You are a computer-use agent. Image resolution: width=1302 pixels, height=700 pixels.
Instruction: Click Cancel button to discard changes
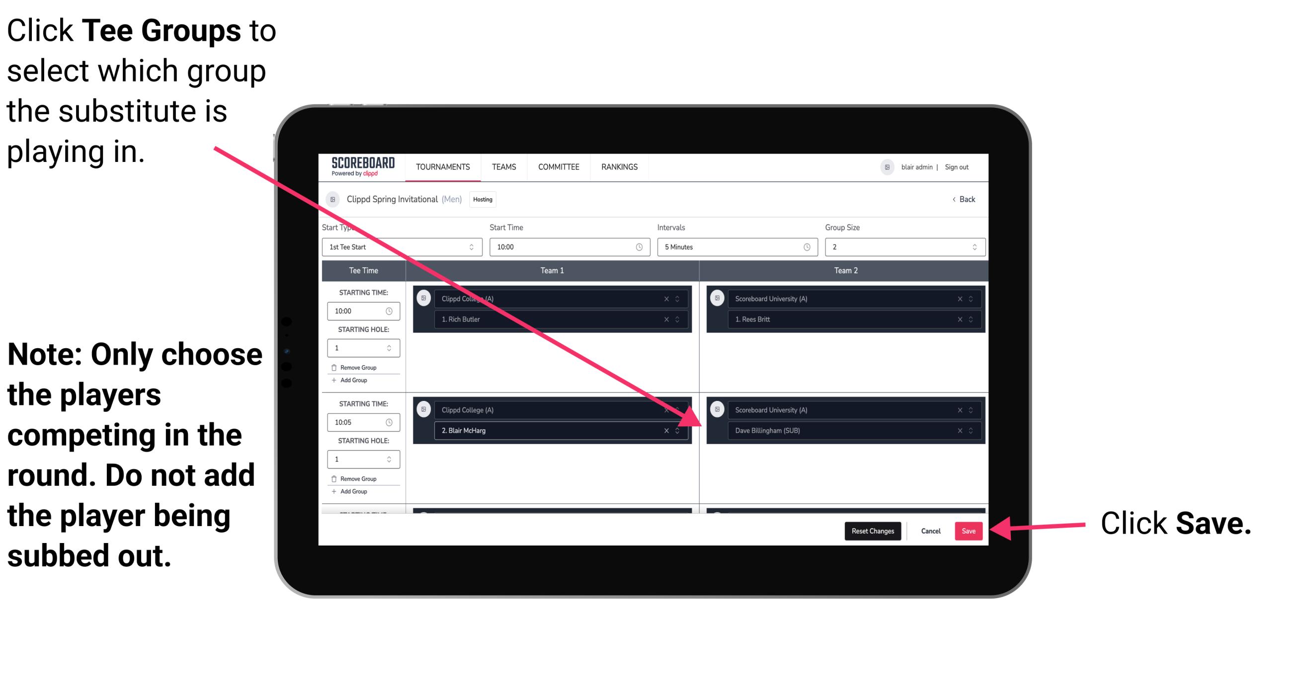(930, 529)
